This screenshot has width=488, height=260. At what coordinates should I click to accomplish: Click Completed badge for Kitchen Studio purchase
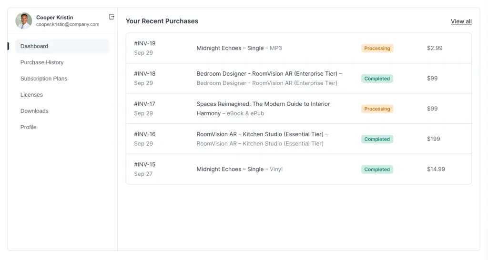pos(377,139)
